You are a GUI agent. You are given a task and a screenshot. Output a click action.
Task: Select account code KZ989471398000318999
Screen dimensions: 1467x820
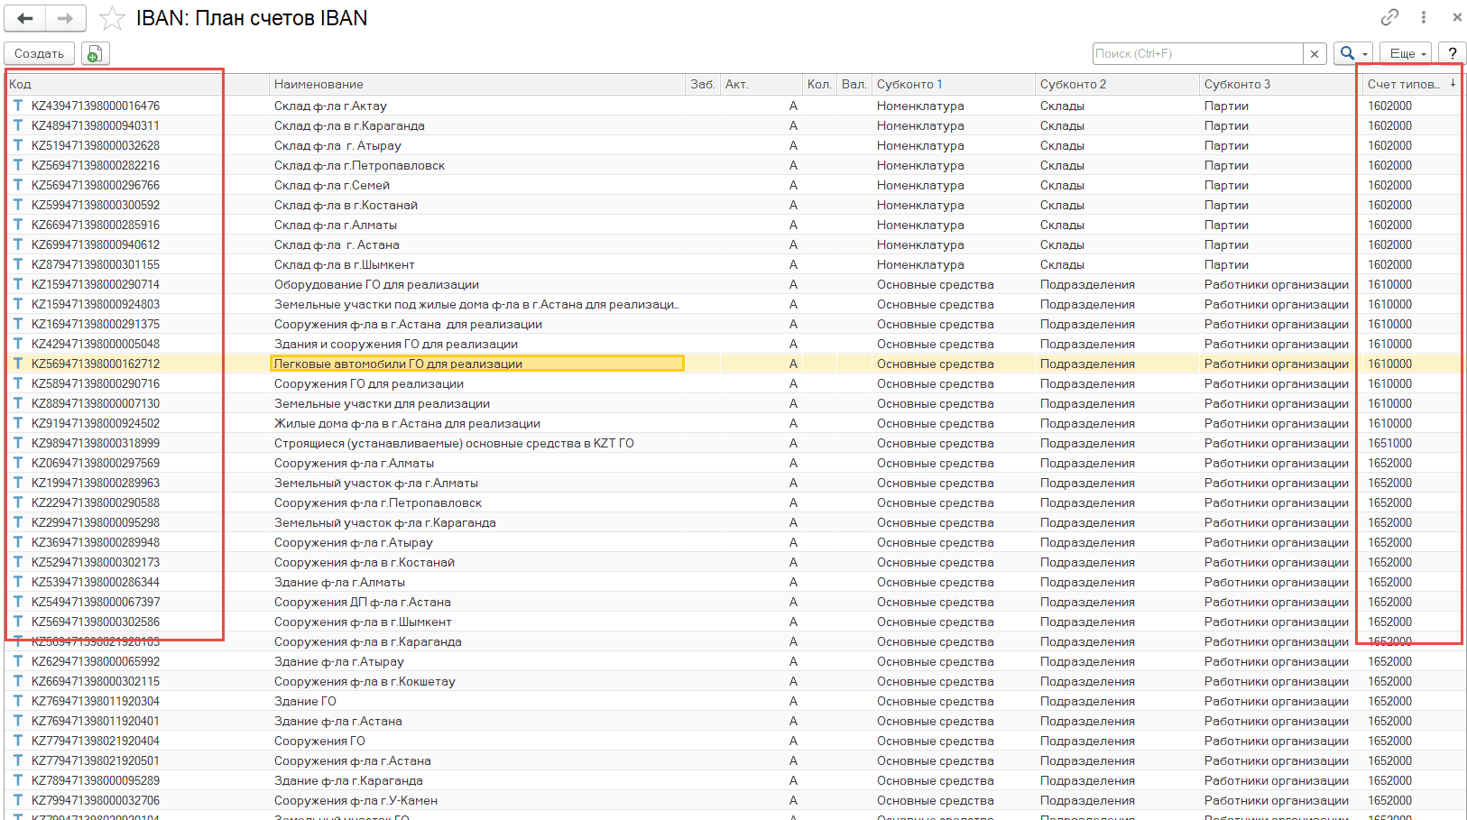[x=96, y=443]
